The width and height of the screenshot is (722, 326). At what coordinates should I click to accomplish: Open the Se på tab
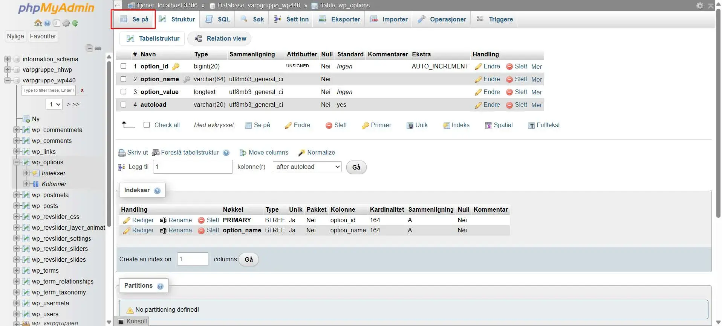click(x=135, y=19)
